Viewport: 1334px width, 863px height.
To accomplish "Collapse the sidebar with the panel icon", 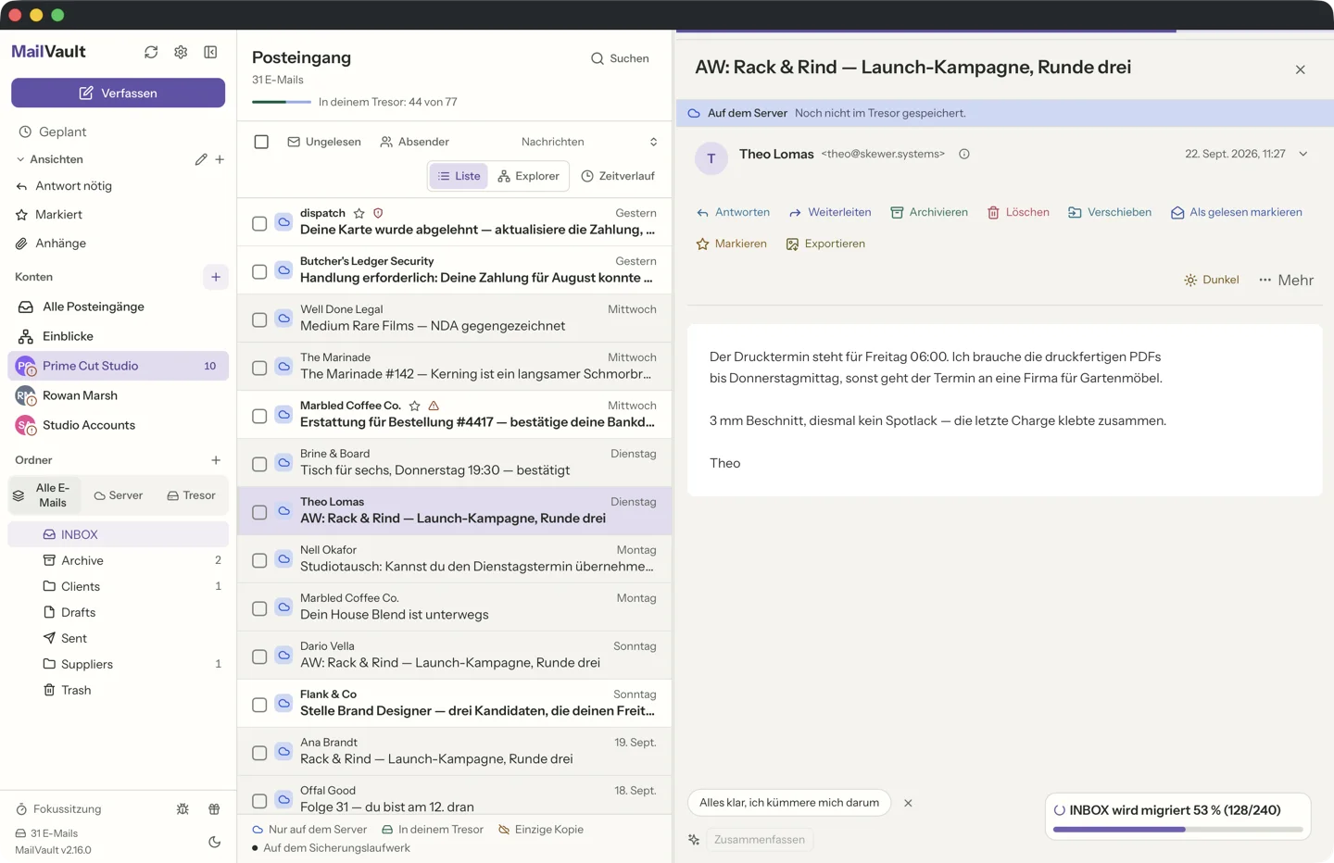I will click(x=210, y=52).
